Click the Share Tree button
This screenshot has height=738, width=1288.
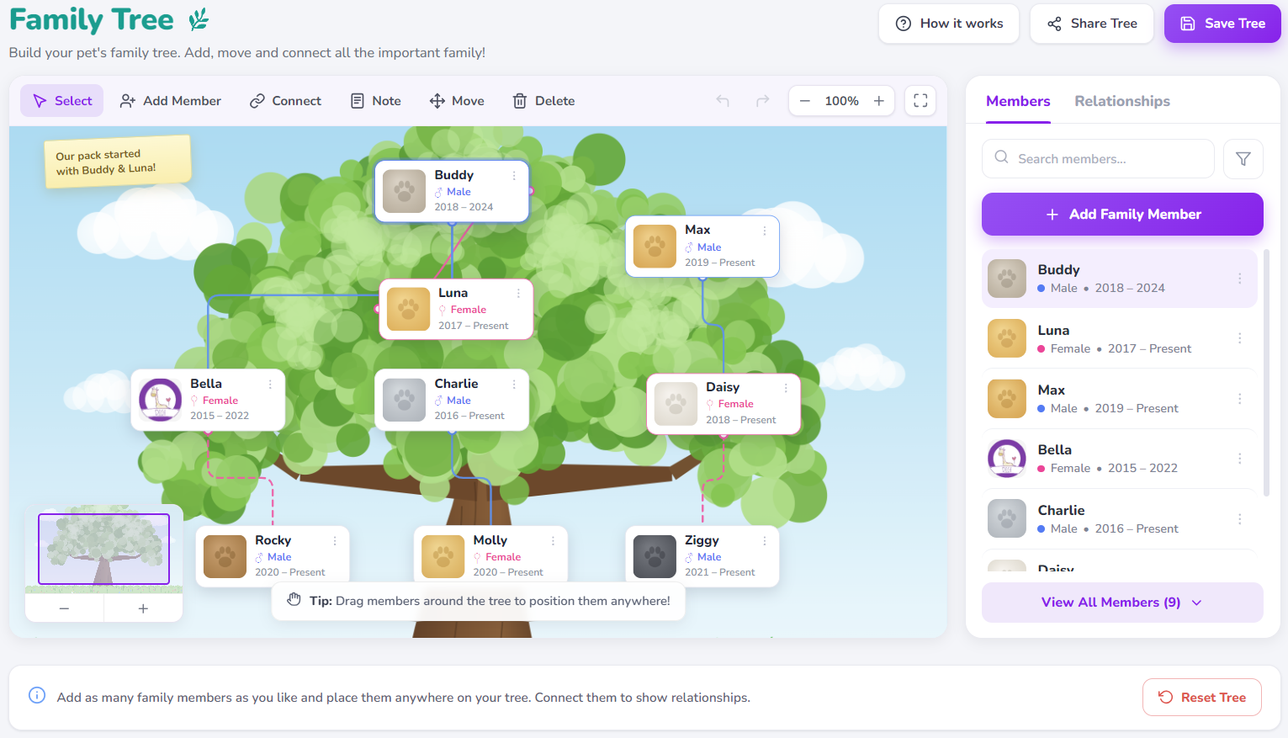point(1092,24)
